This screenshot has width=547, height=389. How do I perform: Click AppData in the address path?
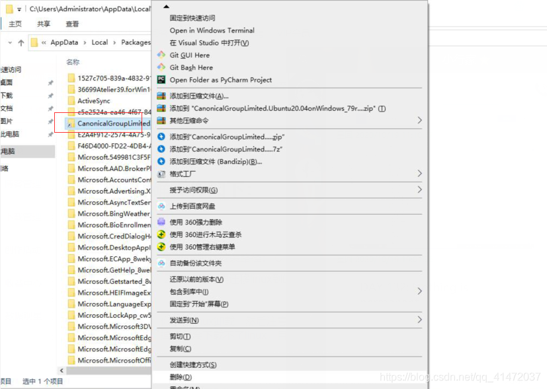[64, 42]
